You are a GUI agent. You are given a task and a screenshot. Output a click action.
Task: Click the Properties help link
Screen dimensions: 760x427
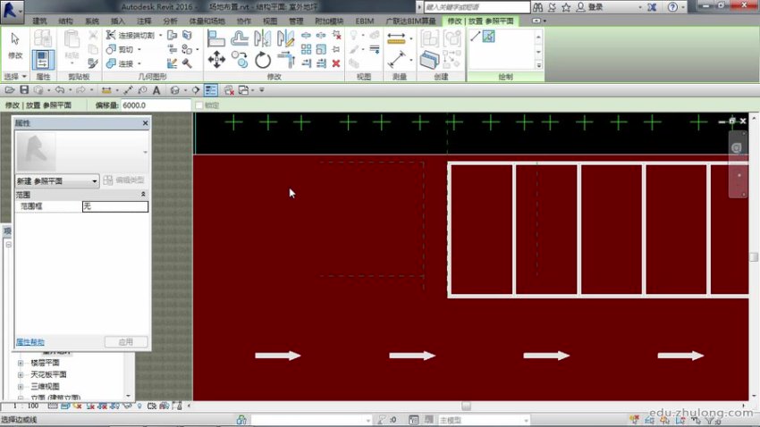tap(30, 342)
